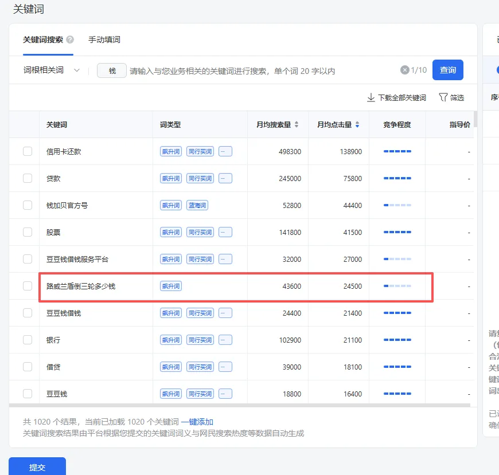Click the more-tags ellipsis for 股票
The width and height of the screenshot is (499, 475).
tap(225, 232)
